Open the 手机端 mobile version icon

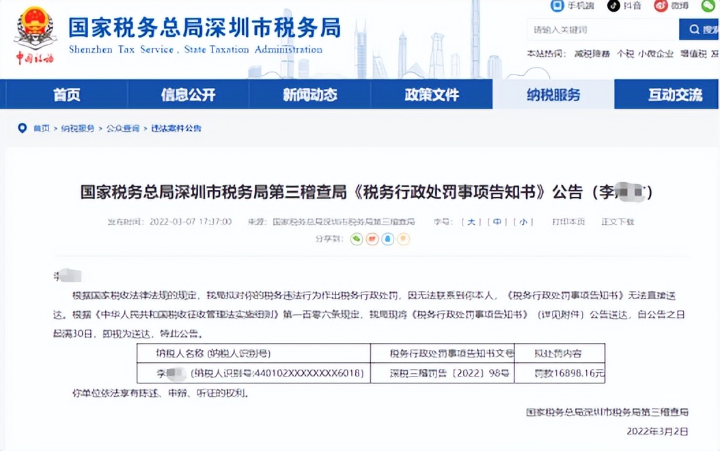coord(556,6)
